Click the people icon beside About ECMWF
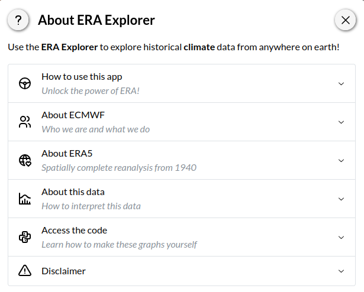This screenshot has width=364, height=292. pyautogui.click(x=25, y=122)
